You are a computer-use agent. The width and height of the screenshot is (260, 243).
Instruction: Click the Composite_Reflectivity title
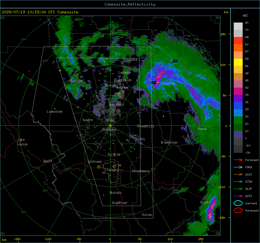tap(130, 4)
